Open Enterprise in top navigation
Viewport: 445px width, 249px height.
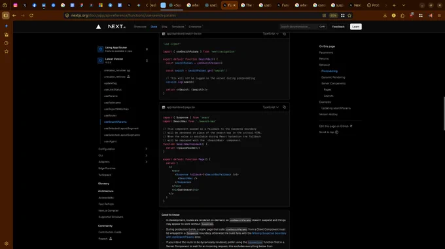[x=195, y=27]
